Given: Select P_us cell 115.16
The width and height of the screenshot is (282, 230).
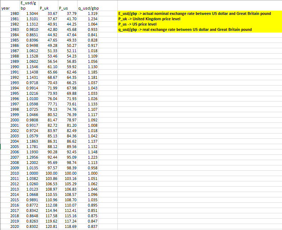Looking at the screenshot, I should pyautogui.click(x=68, y=216).
